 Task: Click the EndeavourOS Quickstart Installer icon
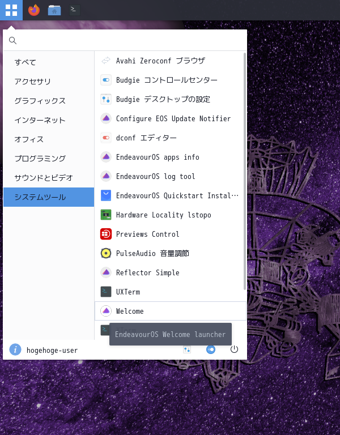point(106,195)
